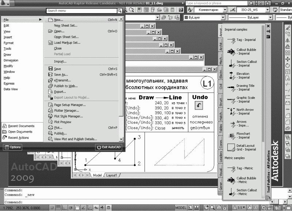Toggle Polar Tracking in status bar

pos(71,207)
